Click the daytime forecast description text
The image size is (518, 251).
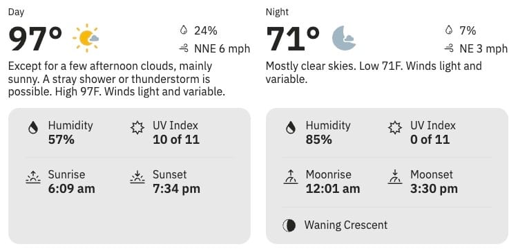[117, 79]
